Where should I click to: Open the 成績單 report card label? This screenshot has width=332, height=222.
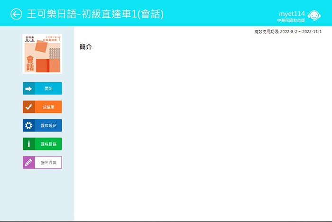pyautogui.click(x=48, y=107)
